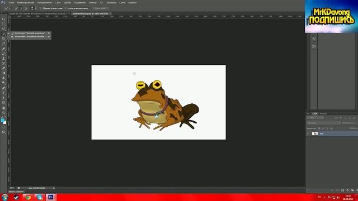Toggle lock transparent pixels in Layers panel
Viewport: 358px width, 201px height.
319,128
